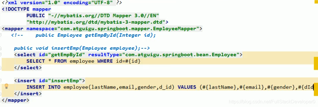Image resolution: width=318 pixels, height=107 pixels.
Task: Click "public void" in the comment
Action: 31,48
